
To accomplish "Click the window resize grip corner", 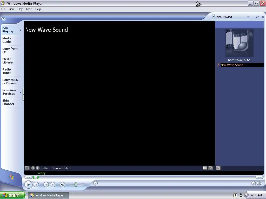I will point(263,184).
